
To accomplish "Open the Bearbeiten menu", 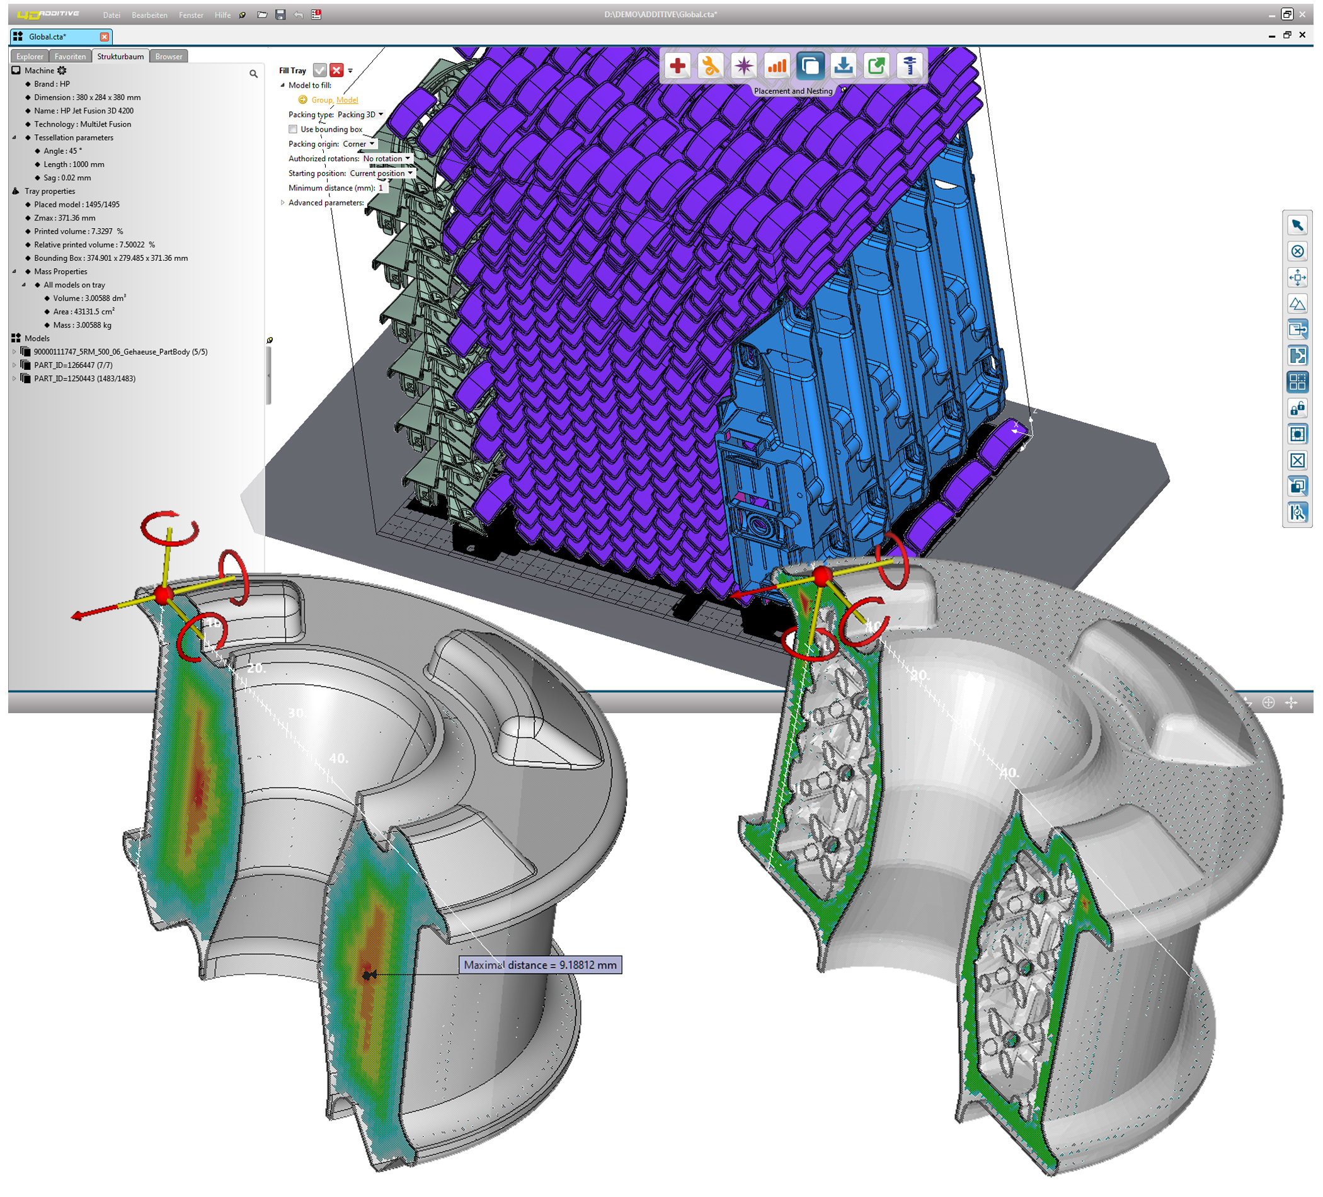I will 150,15.
